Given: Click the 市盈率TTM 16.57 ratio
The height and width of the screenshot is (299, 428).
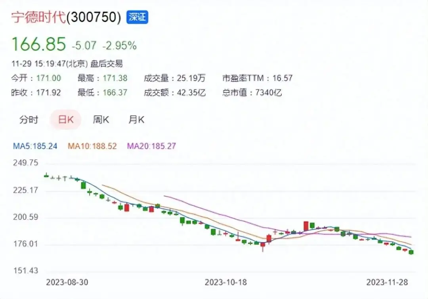Looking at the screenshot, I should click(x=257, y=78).
